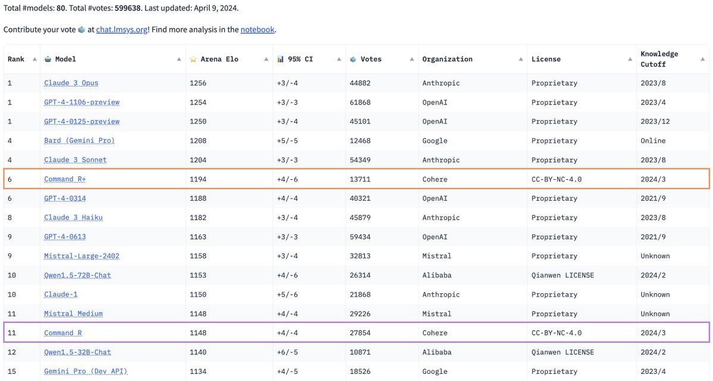Sort table by Organization column arrows
The height and width of the screenshot is (381, 713).
tap(521, 59)
